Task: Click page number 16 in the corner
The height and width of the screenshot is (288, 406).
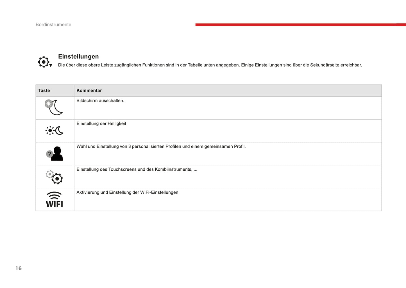Action: pyautogui.click(x=19, y=268)
